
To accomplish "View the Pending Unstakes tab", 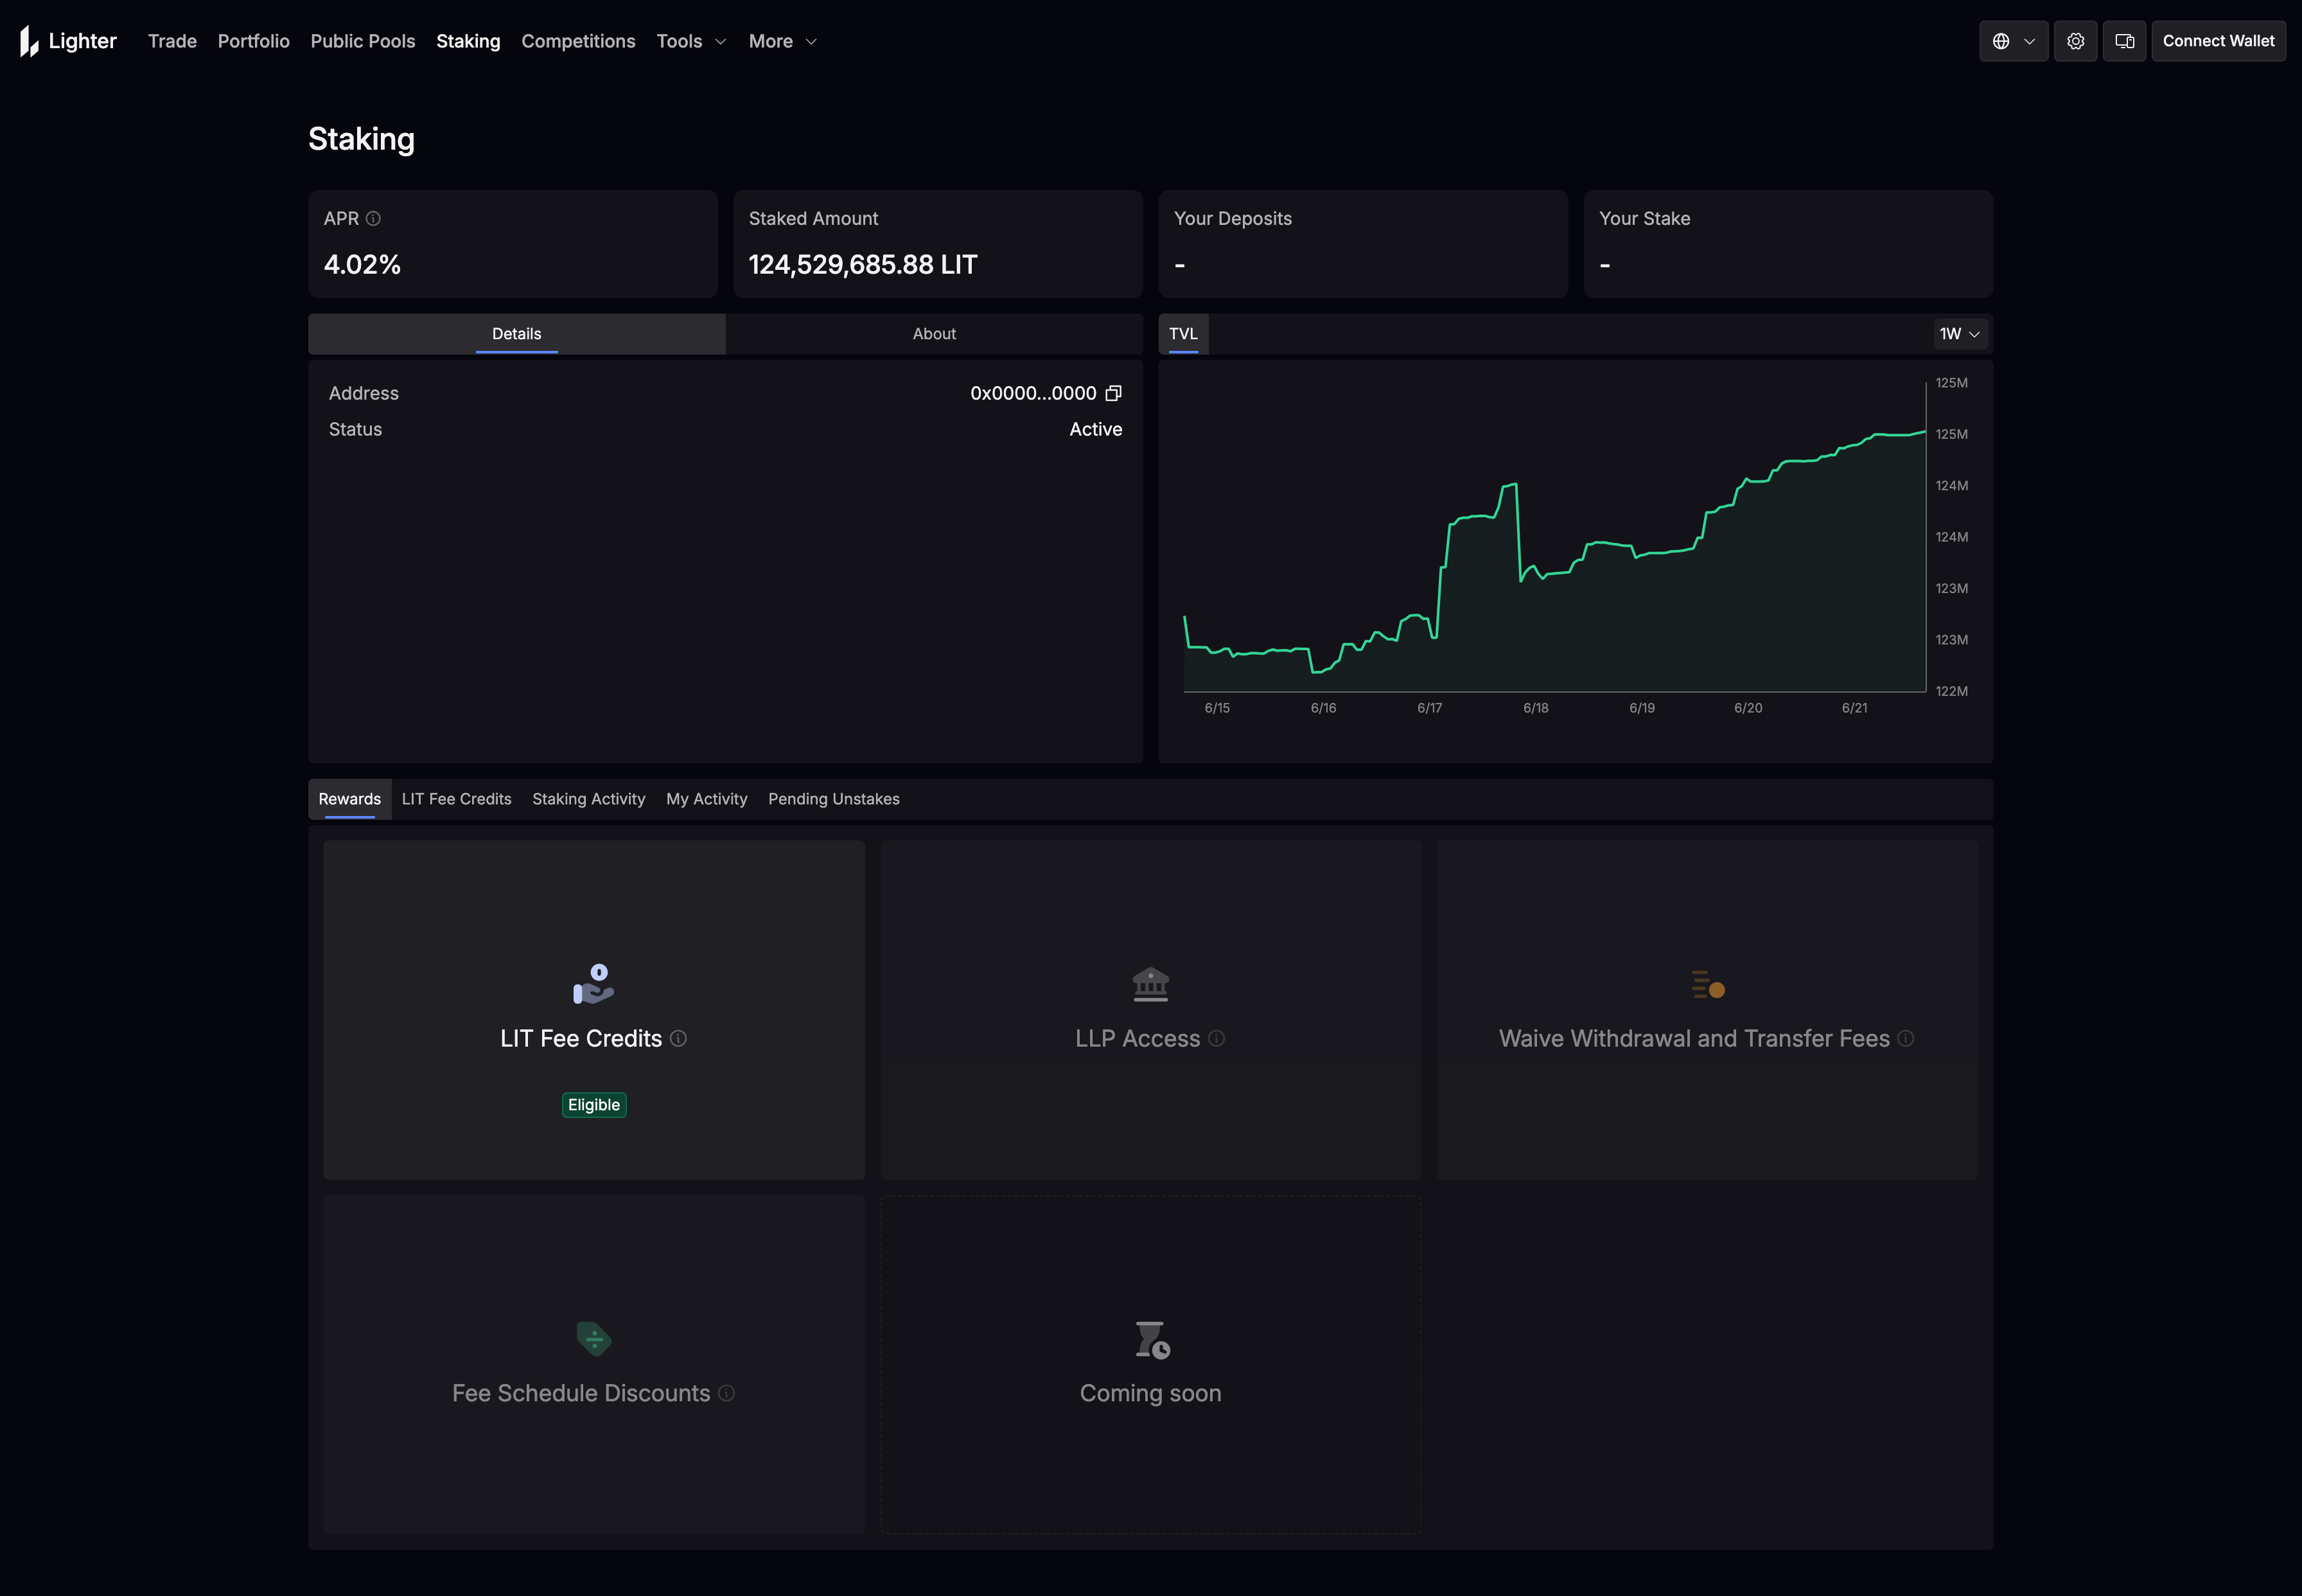I will (834, 799).
